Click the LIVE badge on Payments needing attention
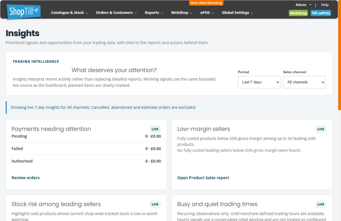This screenshot has height=221, width=341. 155,129
